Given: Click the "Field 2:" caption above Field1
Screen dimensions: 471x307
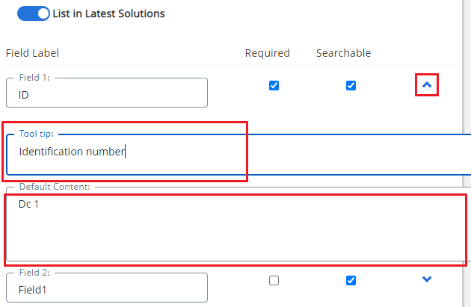Looking at the screenshot, I should tap(34, 273).
